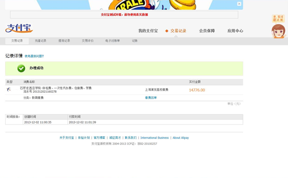Click the 实付金额 column header
288x178 pixels.
click(x=195, y=82)
